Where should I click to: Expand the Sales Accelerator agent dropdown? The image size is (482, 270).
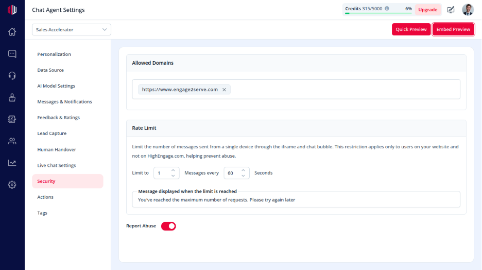71,30
